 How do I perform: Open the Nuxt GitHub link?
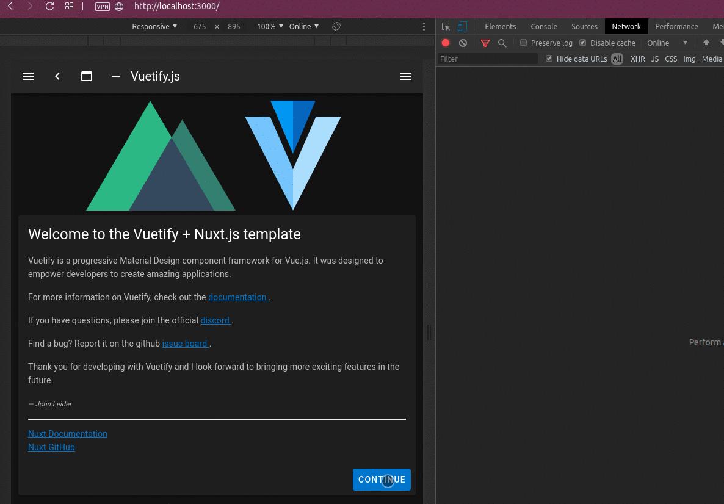[51, 447]
